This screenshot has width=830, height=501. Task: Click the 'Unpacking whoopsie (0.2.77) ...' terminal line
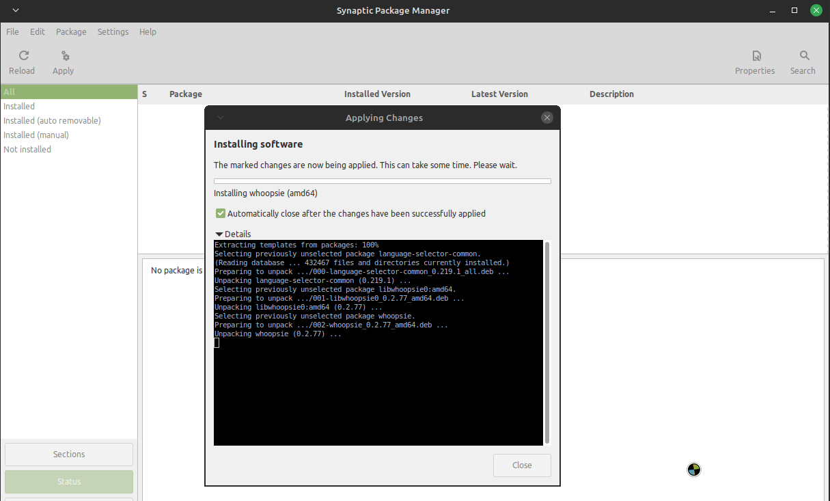[278, 334]
